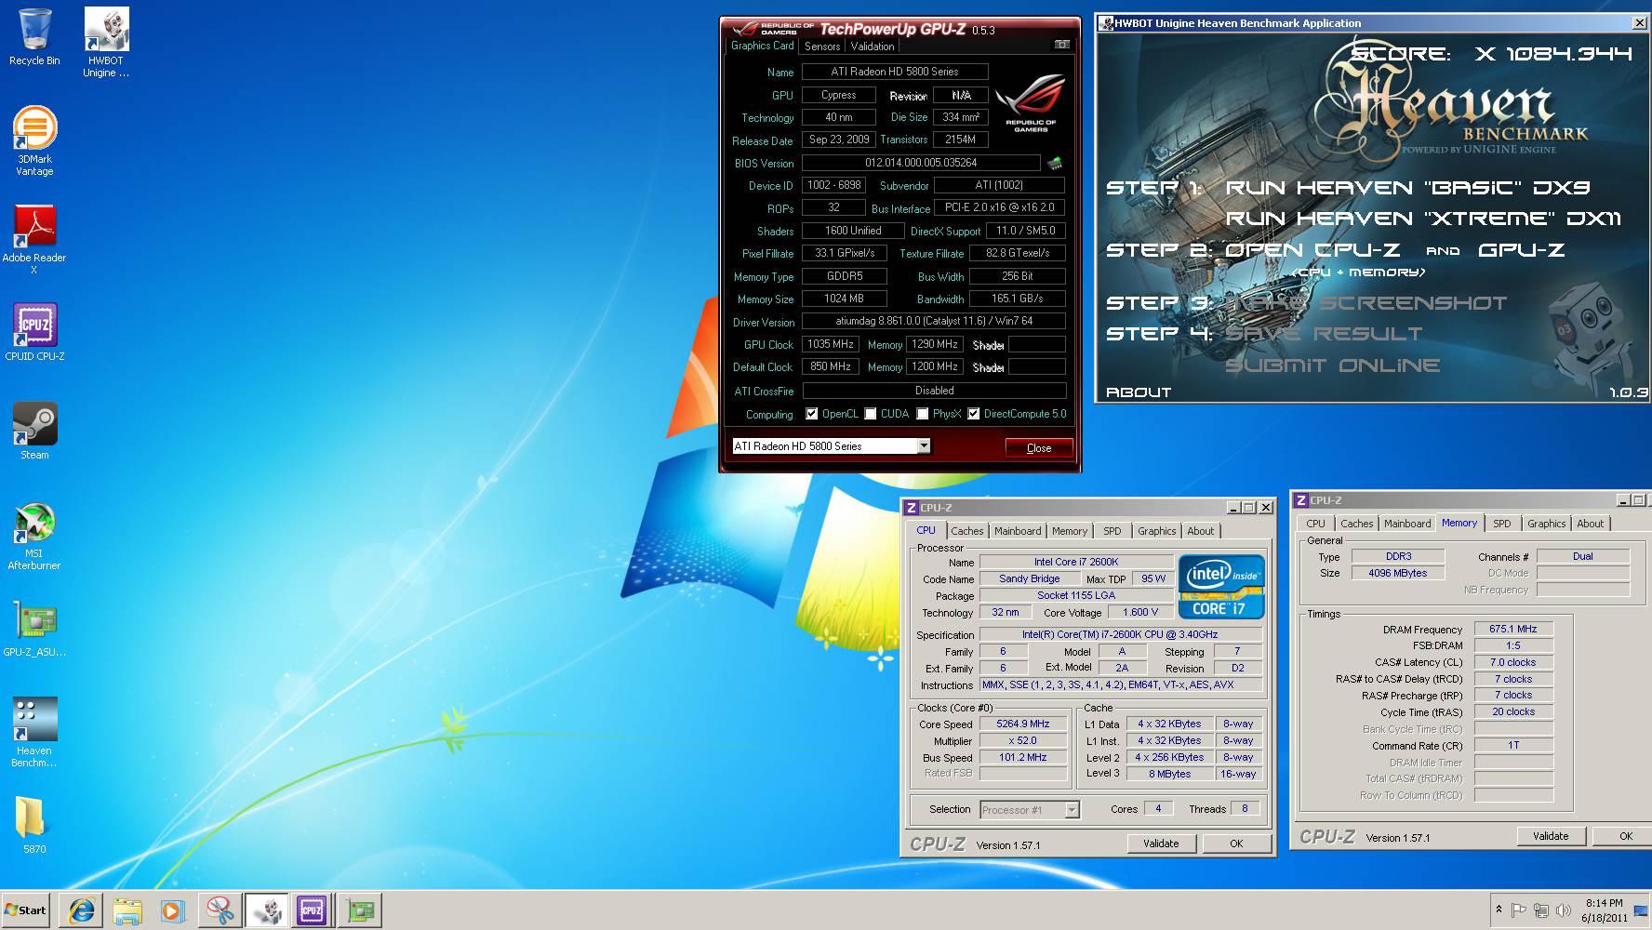Open Windows Explorer from taskbar

(x=127, y=910)
